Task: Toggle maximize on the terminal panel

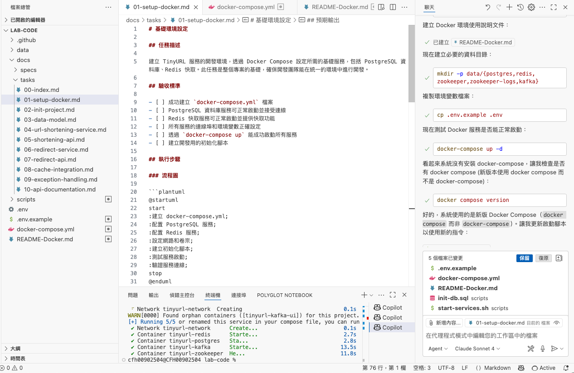Action: pos(393,295)
